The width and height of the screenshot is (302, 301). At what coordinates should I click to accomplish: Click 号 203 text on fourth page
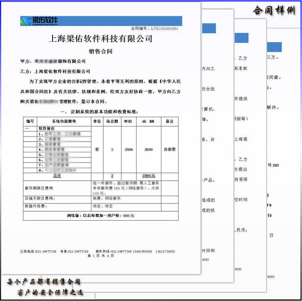pos(273,165)
